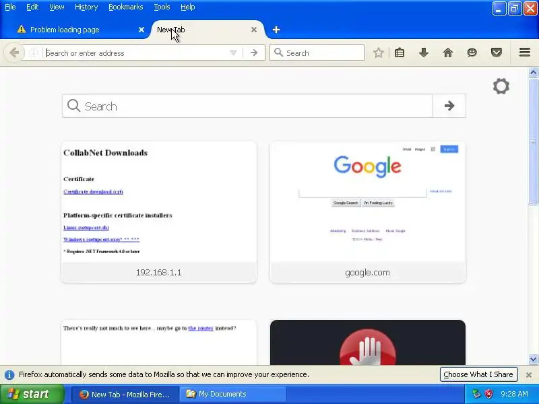Screen dimensions: 539x404
Task: Show bookmarks list icon
Action: pos(400,53)
